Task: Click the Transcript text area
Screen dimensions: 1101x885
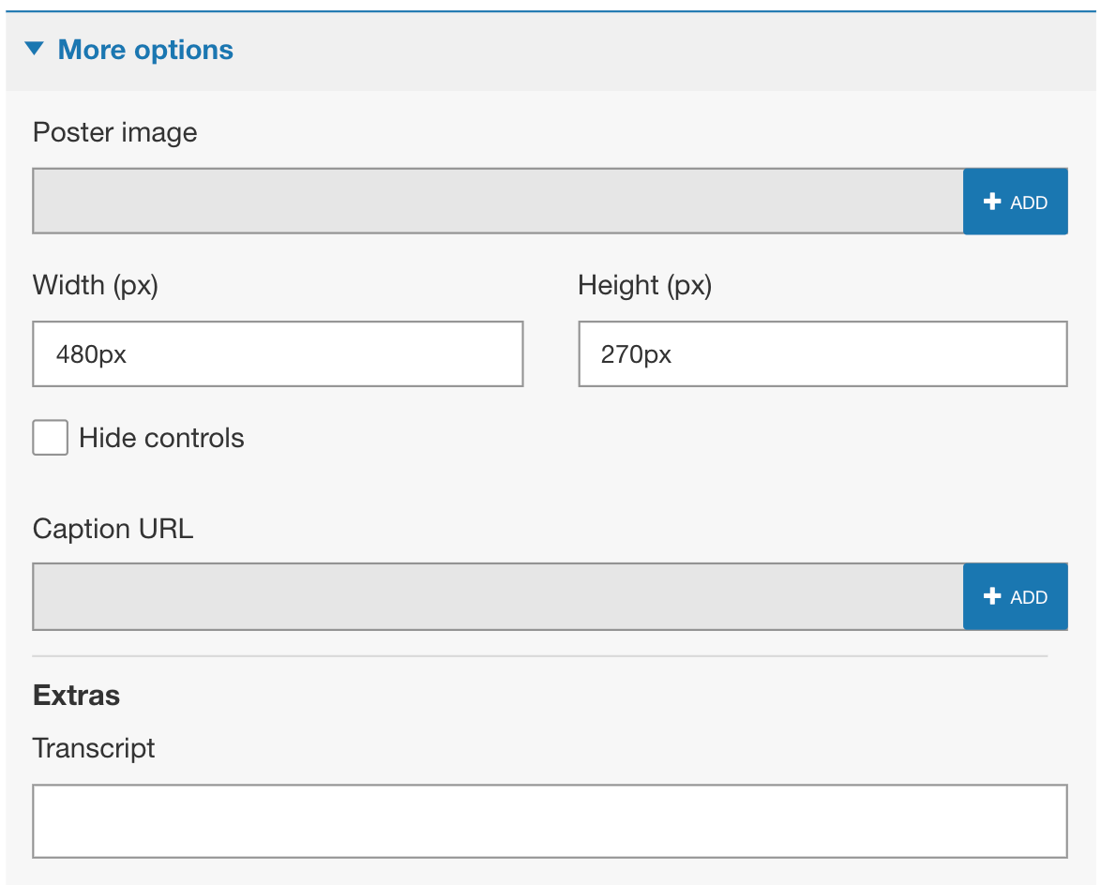Action: (x=550, y=820)
